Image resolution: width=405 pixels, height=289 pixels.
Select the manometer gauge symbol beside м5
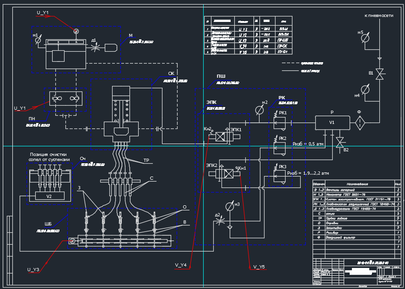tap(365, 39)
